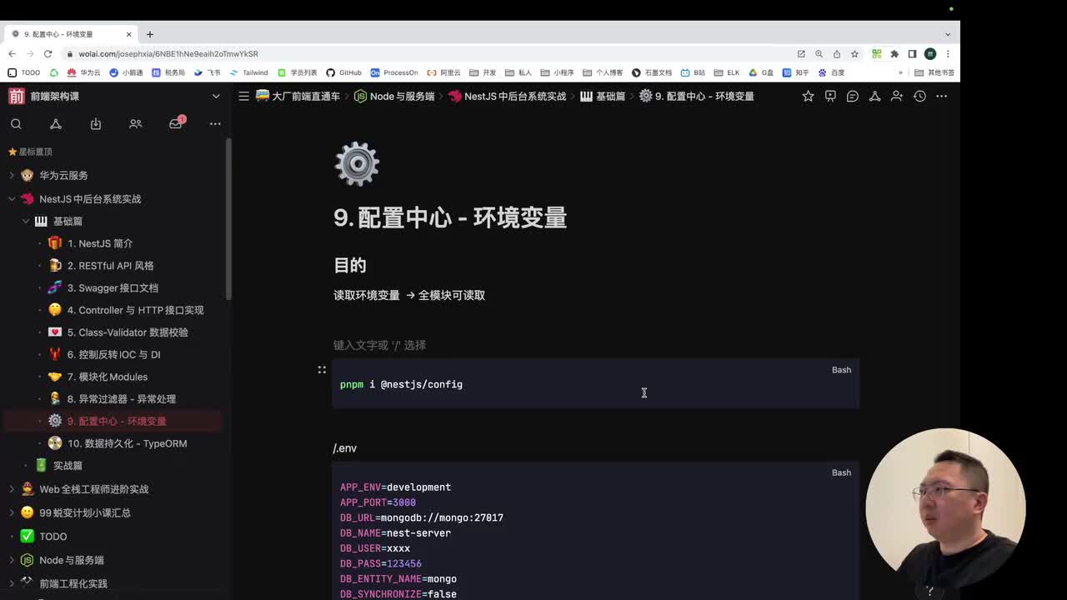1067x600 pixels.
Task: Click the pnpm i @nestjs/config code line
Action: tap(401, 384)
